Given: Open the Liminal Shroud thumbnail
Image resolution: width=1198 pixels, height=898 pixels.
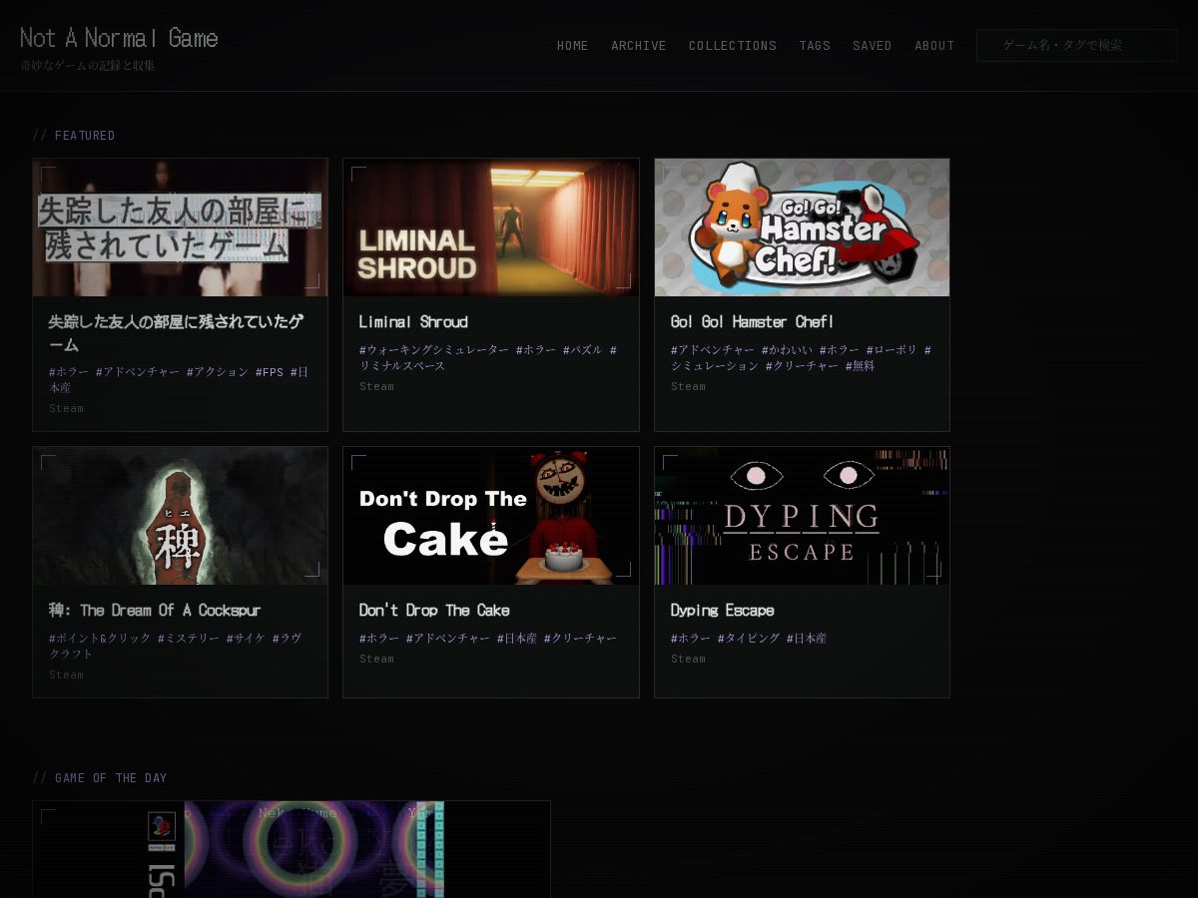Looking at the screenshot, I should tap(491, 227).
